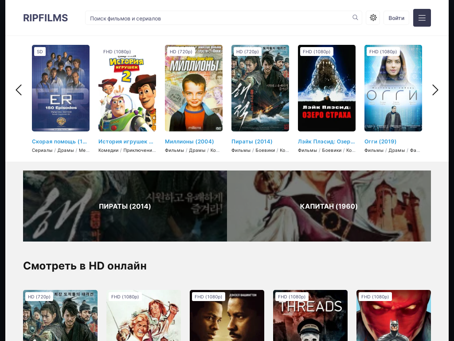Open the История игрушек 2 carousel poster
The height and width of the screenshot is (341, 454).
(x=127, y=88)
